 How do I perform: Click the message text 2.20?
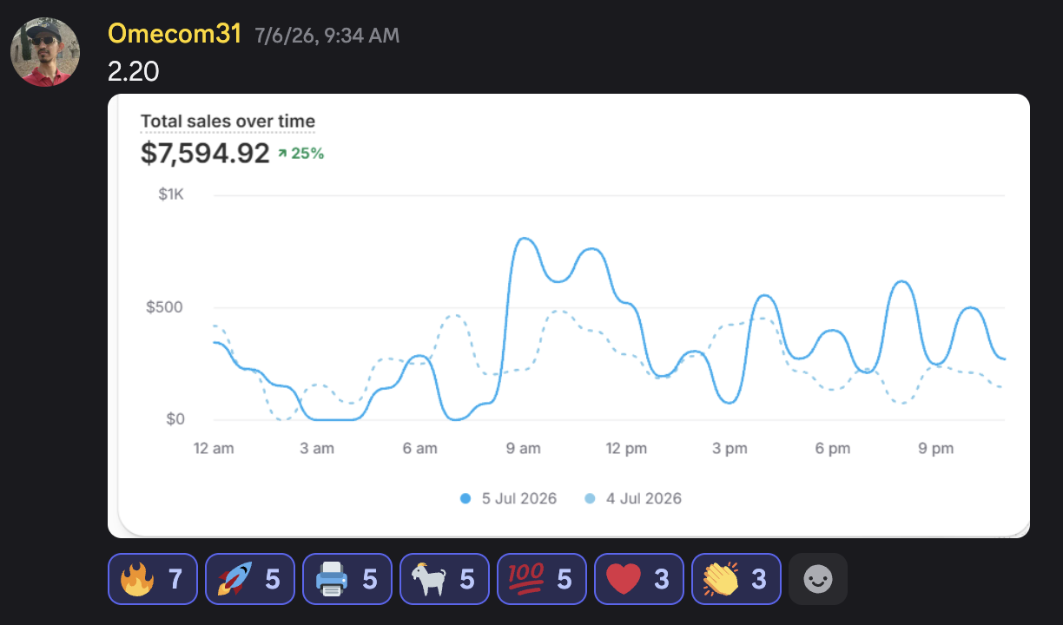click(x=134, y=72)
